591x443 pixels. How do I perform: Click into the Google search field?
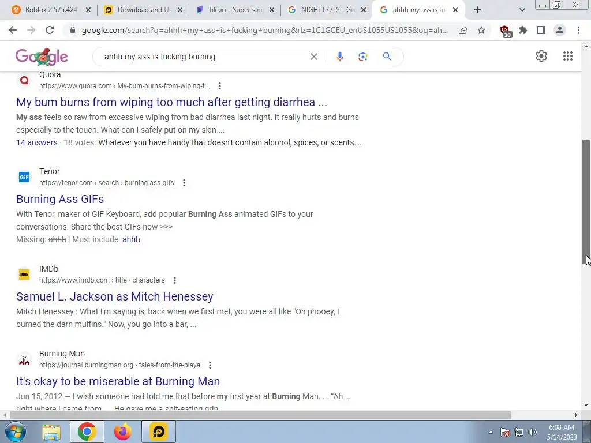pos(204,57)
